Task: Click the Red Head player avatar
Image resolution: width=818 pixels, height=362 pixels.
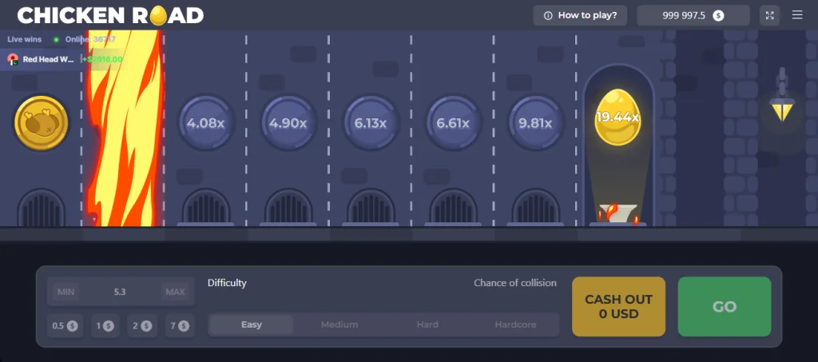Action: (x=13, y=59)
